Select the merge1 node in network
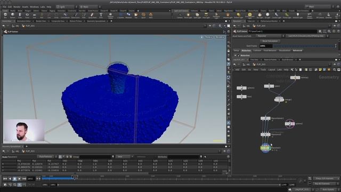 pyautogui.click(x=279, y=100)
